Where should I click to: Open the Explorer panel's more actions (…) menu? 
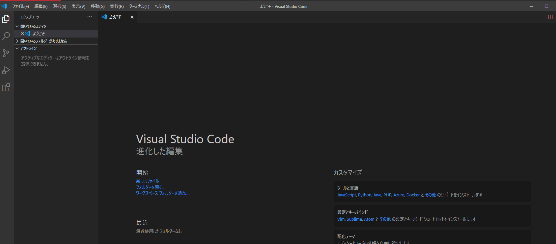(x=90, y=17)
